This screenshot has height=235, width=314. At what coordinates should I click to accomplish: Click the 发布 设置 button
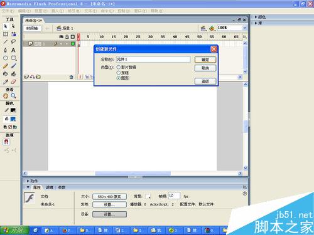(109, 204)
